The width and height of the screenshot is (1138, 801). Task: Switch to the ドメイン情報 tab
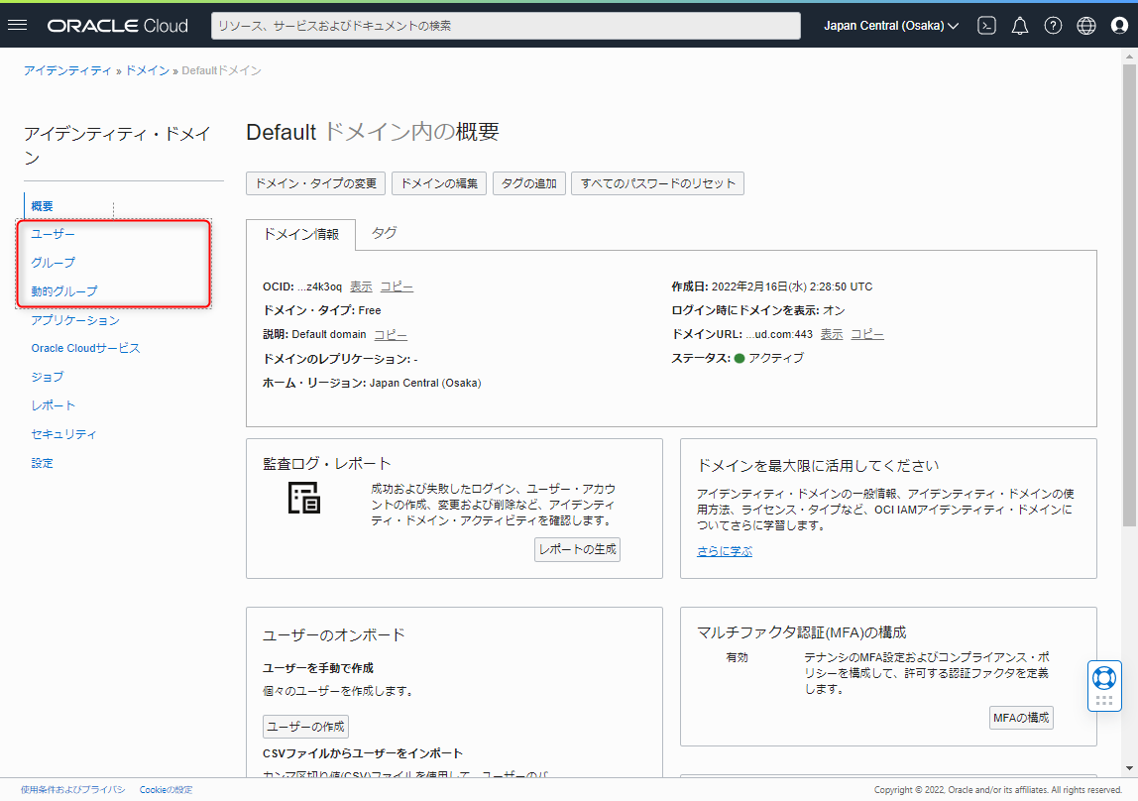pyautogui.click(x=300, y=234)
